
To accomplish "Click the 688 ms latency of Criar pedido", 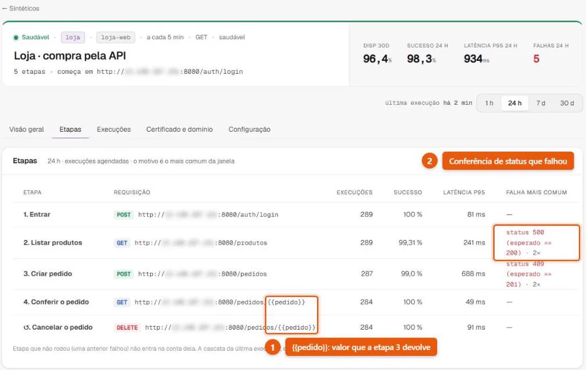I will [x=473, y=273].
